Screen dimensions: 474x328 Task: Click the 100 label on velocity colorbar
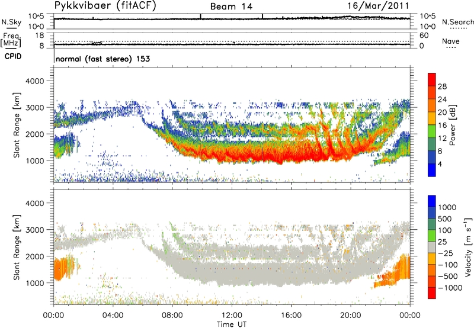(445, 230)
